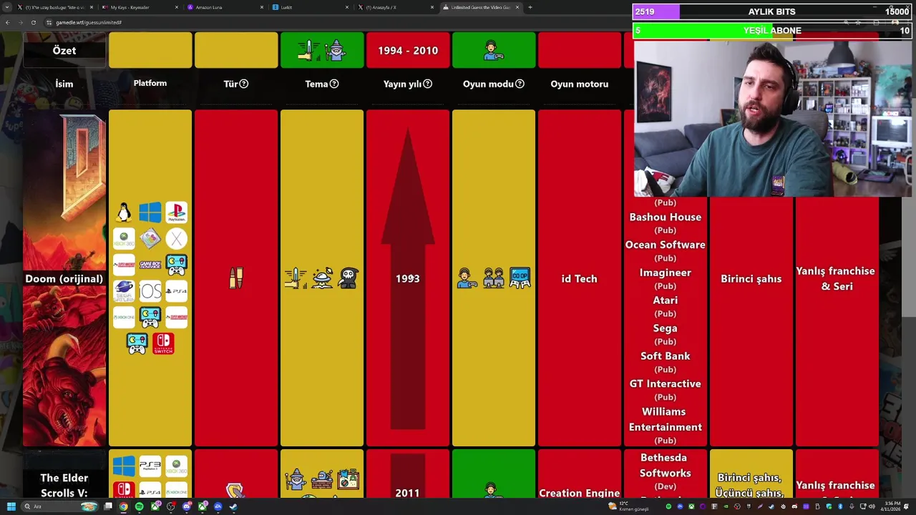Click Birinci şahıs in Doom row
Image resolution: width=916 pixels, height=515 pixels.
tap(751, 278)
